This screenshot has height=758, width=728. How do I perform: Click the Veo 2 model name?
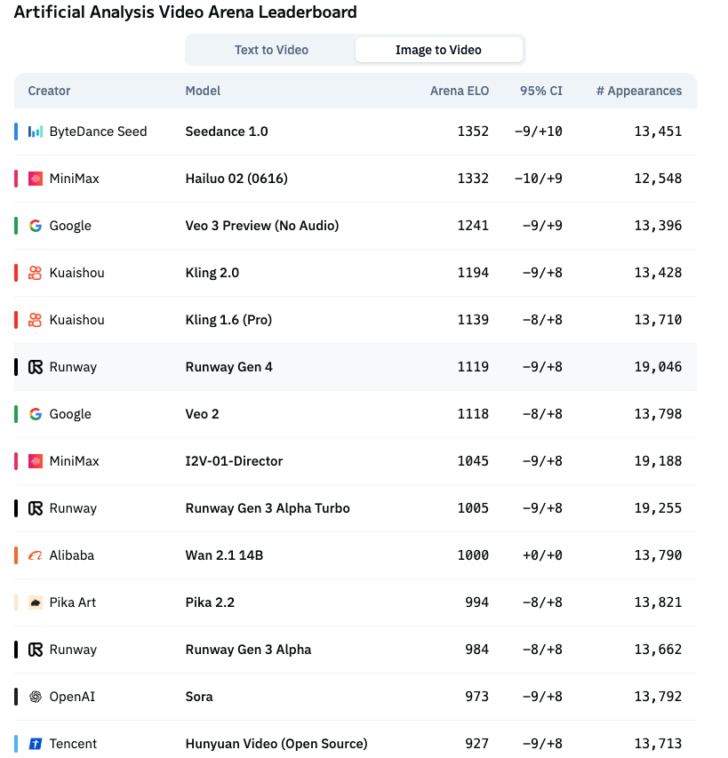pyautogui.click(x=202, y=414)
